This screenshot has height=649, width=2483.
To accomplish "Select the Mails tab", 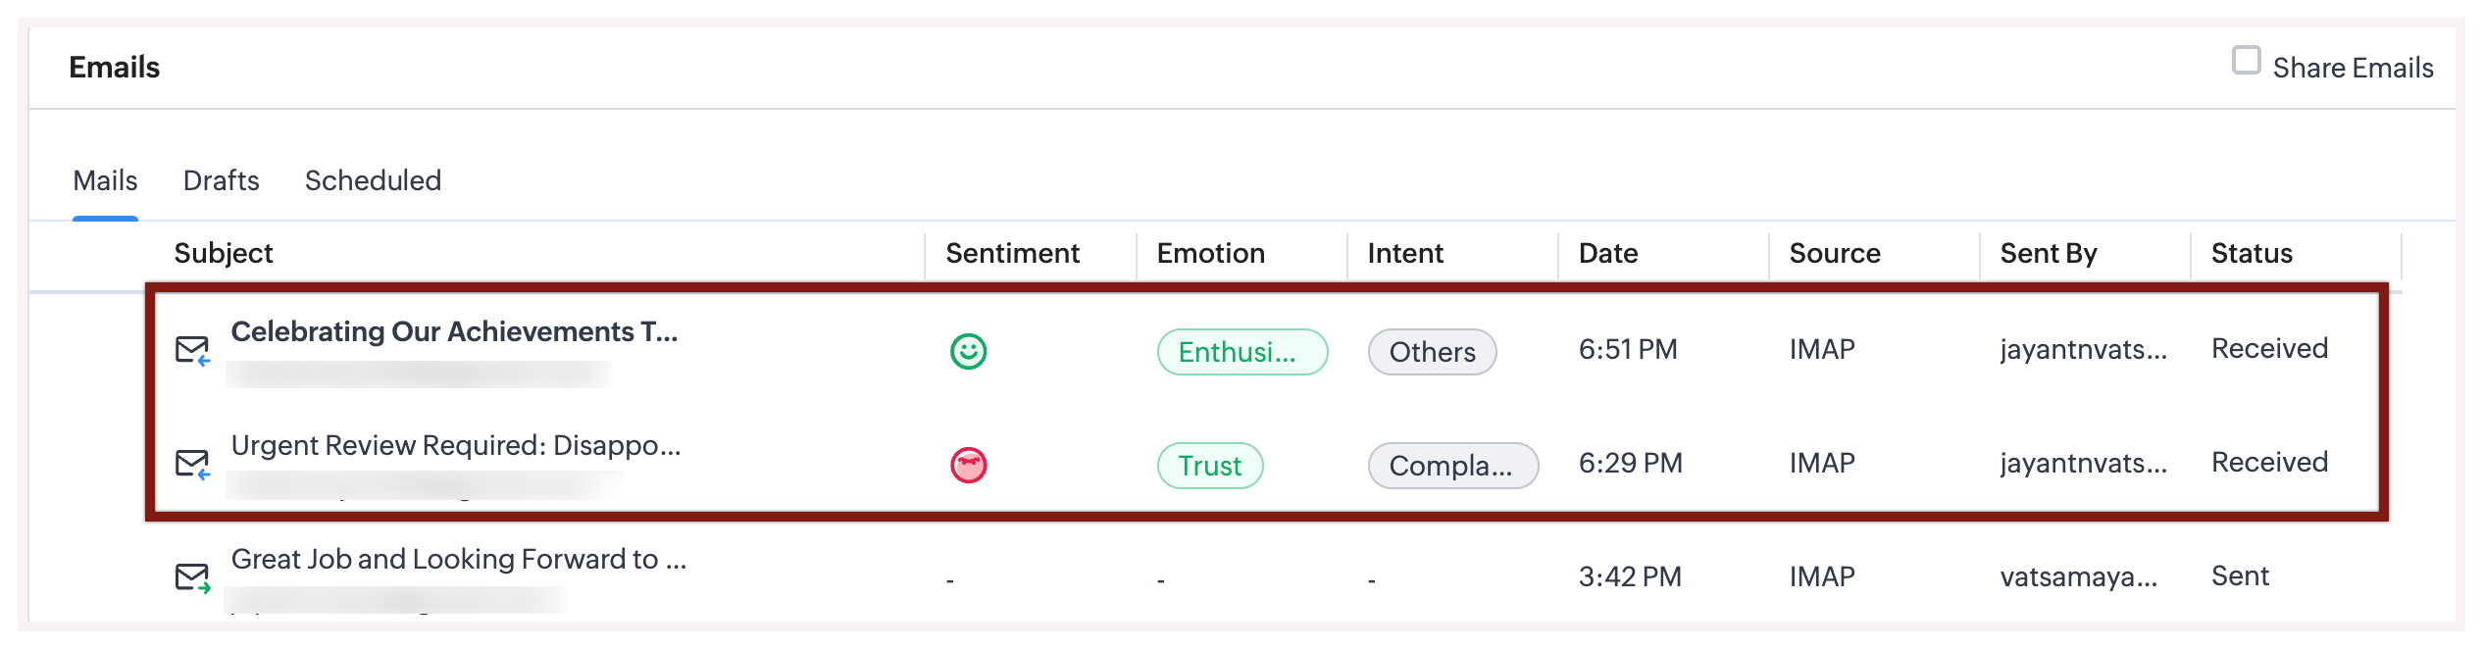I will 105,180.
